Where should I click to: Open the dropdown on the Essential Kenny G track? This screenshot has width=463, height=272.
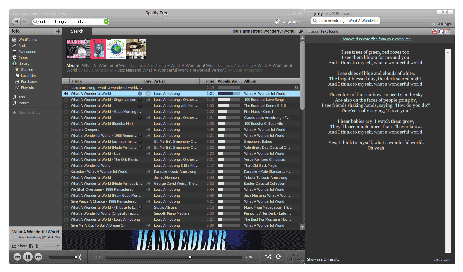140,106
